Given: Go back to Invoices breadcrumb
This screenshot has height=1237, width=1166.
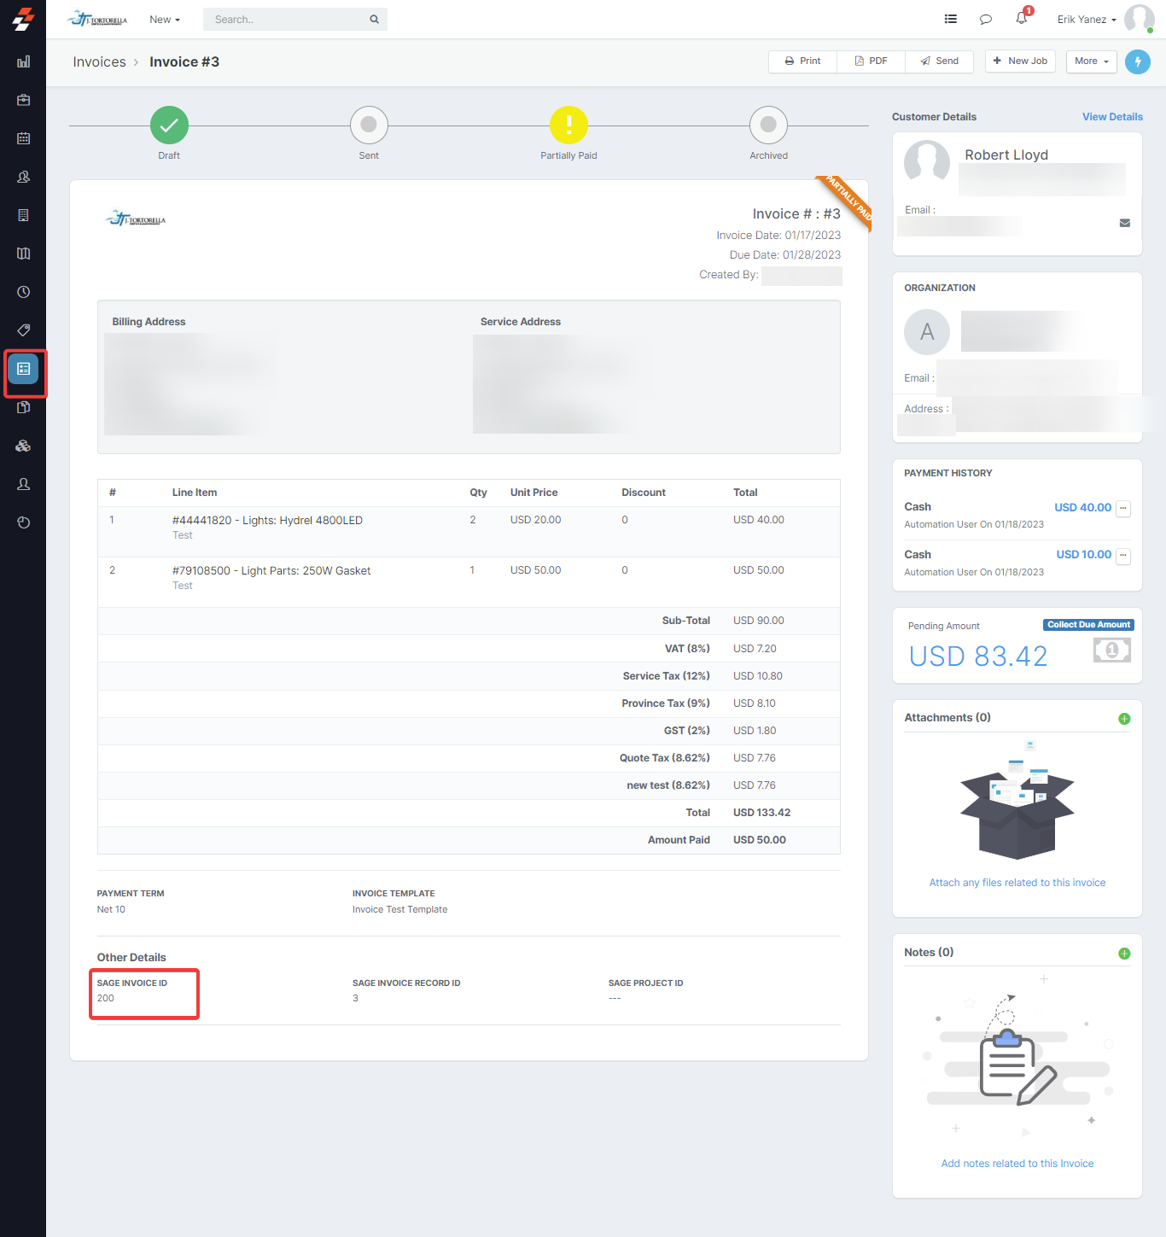Looking at the screenshot, I should pos(99,62).
